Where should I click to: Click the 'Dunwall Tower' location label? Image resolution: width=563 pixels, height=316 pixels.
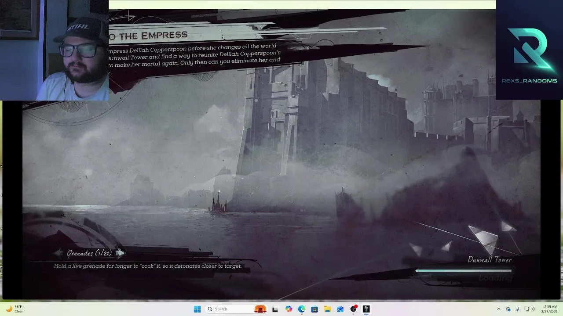point(490,260)
